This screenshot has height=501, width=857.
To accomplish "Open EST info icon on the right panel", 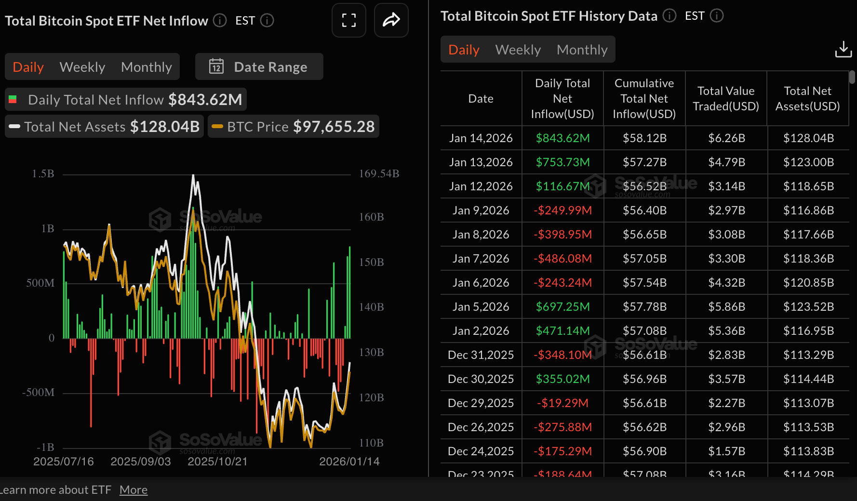I will [717, 15].
